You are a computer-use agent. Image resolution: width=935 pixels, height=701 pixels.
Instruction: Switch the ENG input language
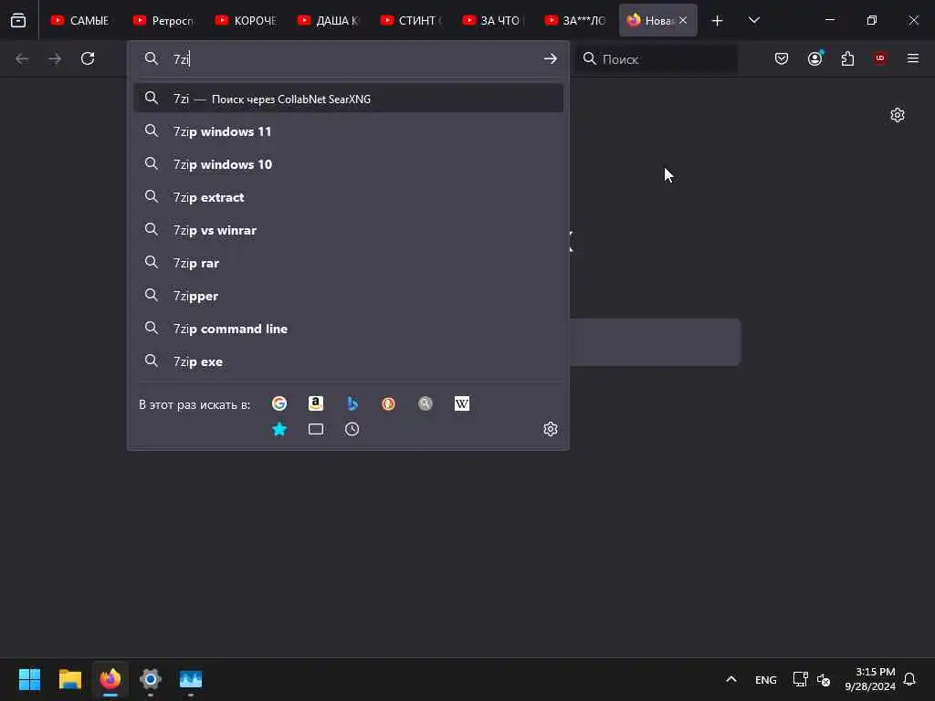coord(766,679)
